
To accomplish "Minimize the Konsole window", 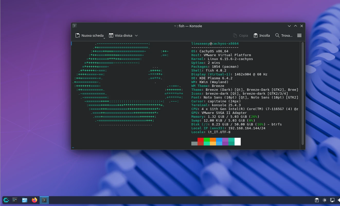I will [289, 26].
